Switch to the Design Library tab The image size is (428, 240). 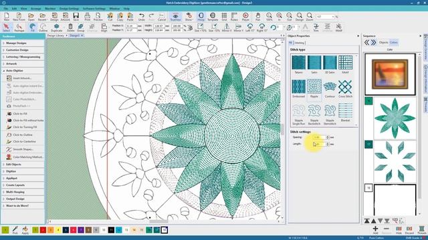point(56,35)
